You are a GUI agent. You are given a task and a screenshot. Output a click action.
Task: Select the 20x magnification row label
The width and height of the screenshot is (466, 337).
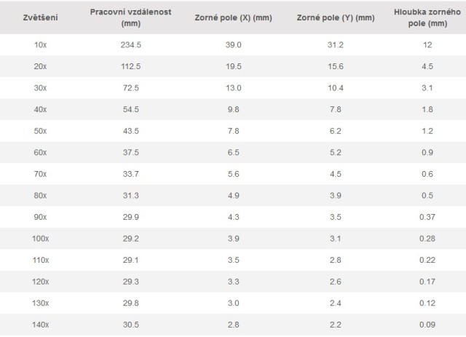coord(41,66)
